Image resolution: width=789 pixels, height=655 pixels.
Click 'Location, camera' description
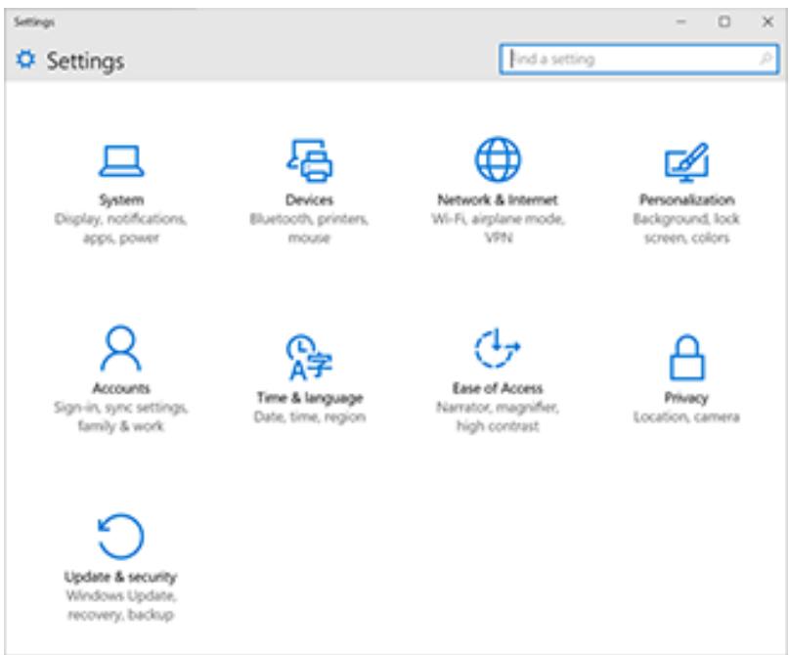[686, 417]
